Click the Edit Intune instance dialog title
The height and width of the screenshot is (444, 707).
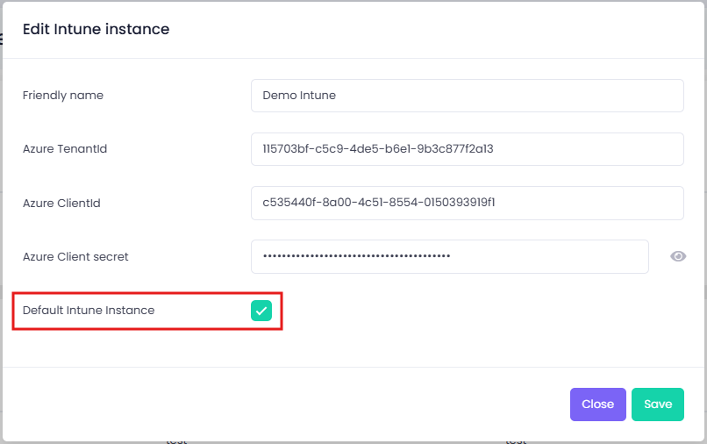(96, 29)
